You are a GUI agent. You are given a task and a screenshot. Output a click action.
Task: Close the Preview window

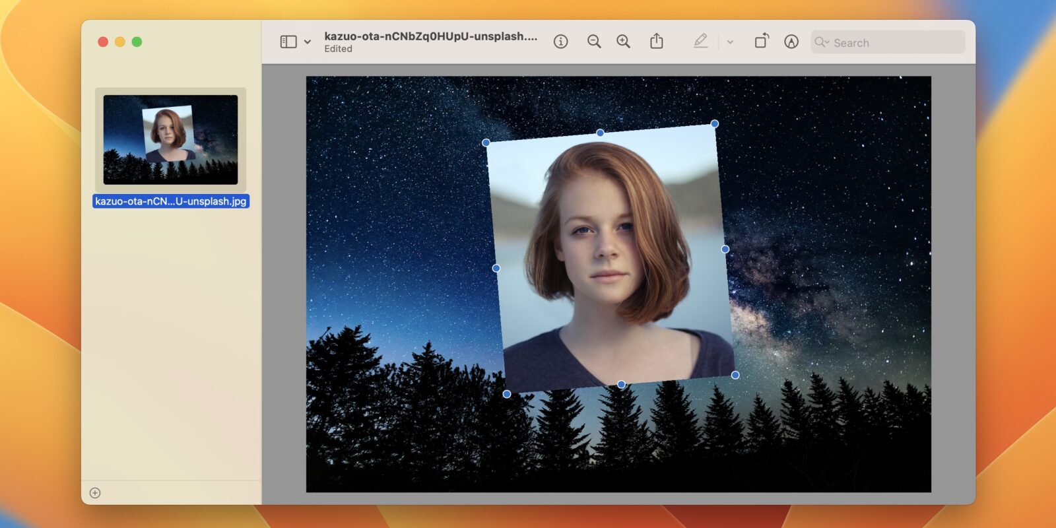point(103,42)
